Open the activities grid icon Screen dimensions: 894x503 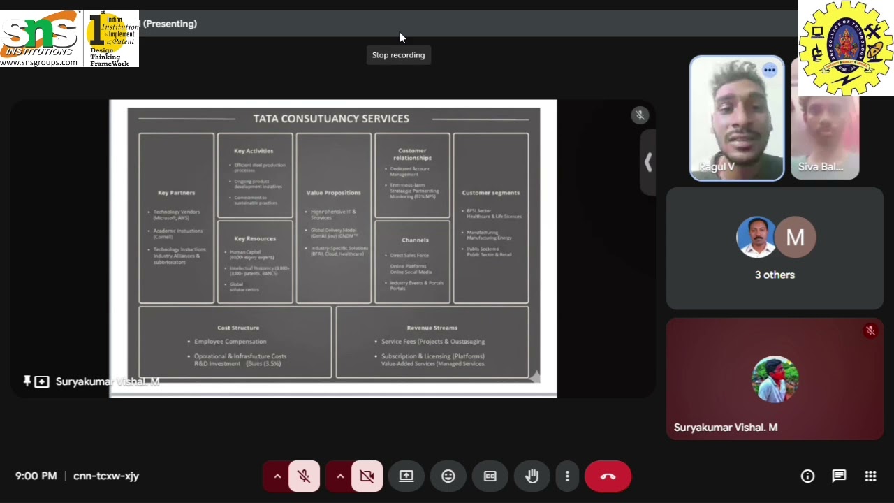tap(870, 476)
